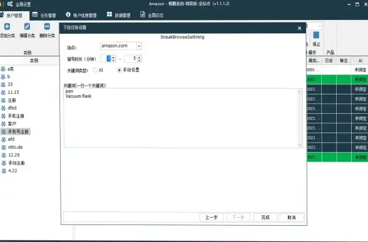Increase the maximum duration spinner
Image resolution: width=368 pixels, height=242 pixels.
click(139, 57)
